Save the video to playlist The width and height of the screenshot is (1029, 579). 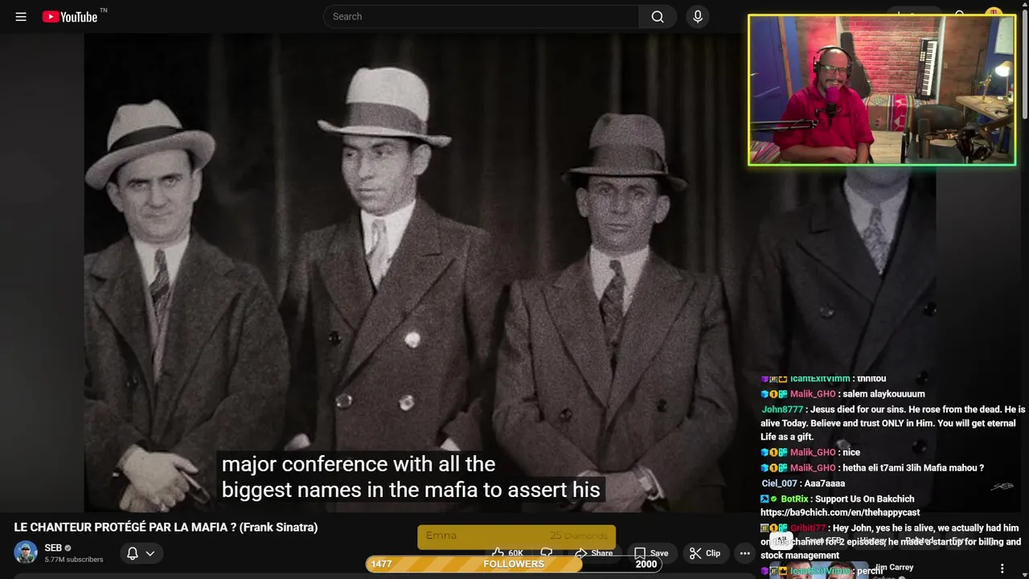click(x=651, y=553)
